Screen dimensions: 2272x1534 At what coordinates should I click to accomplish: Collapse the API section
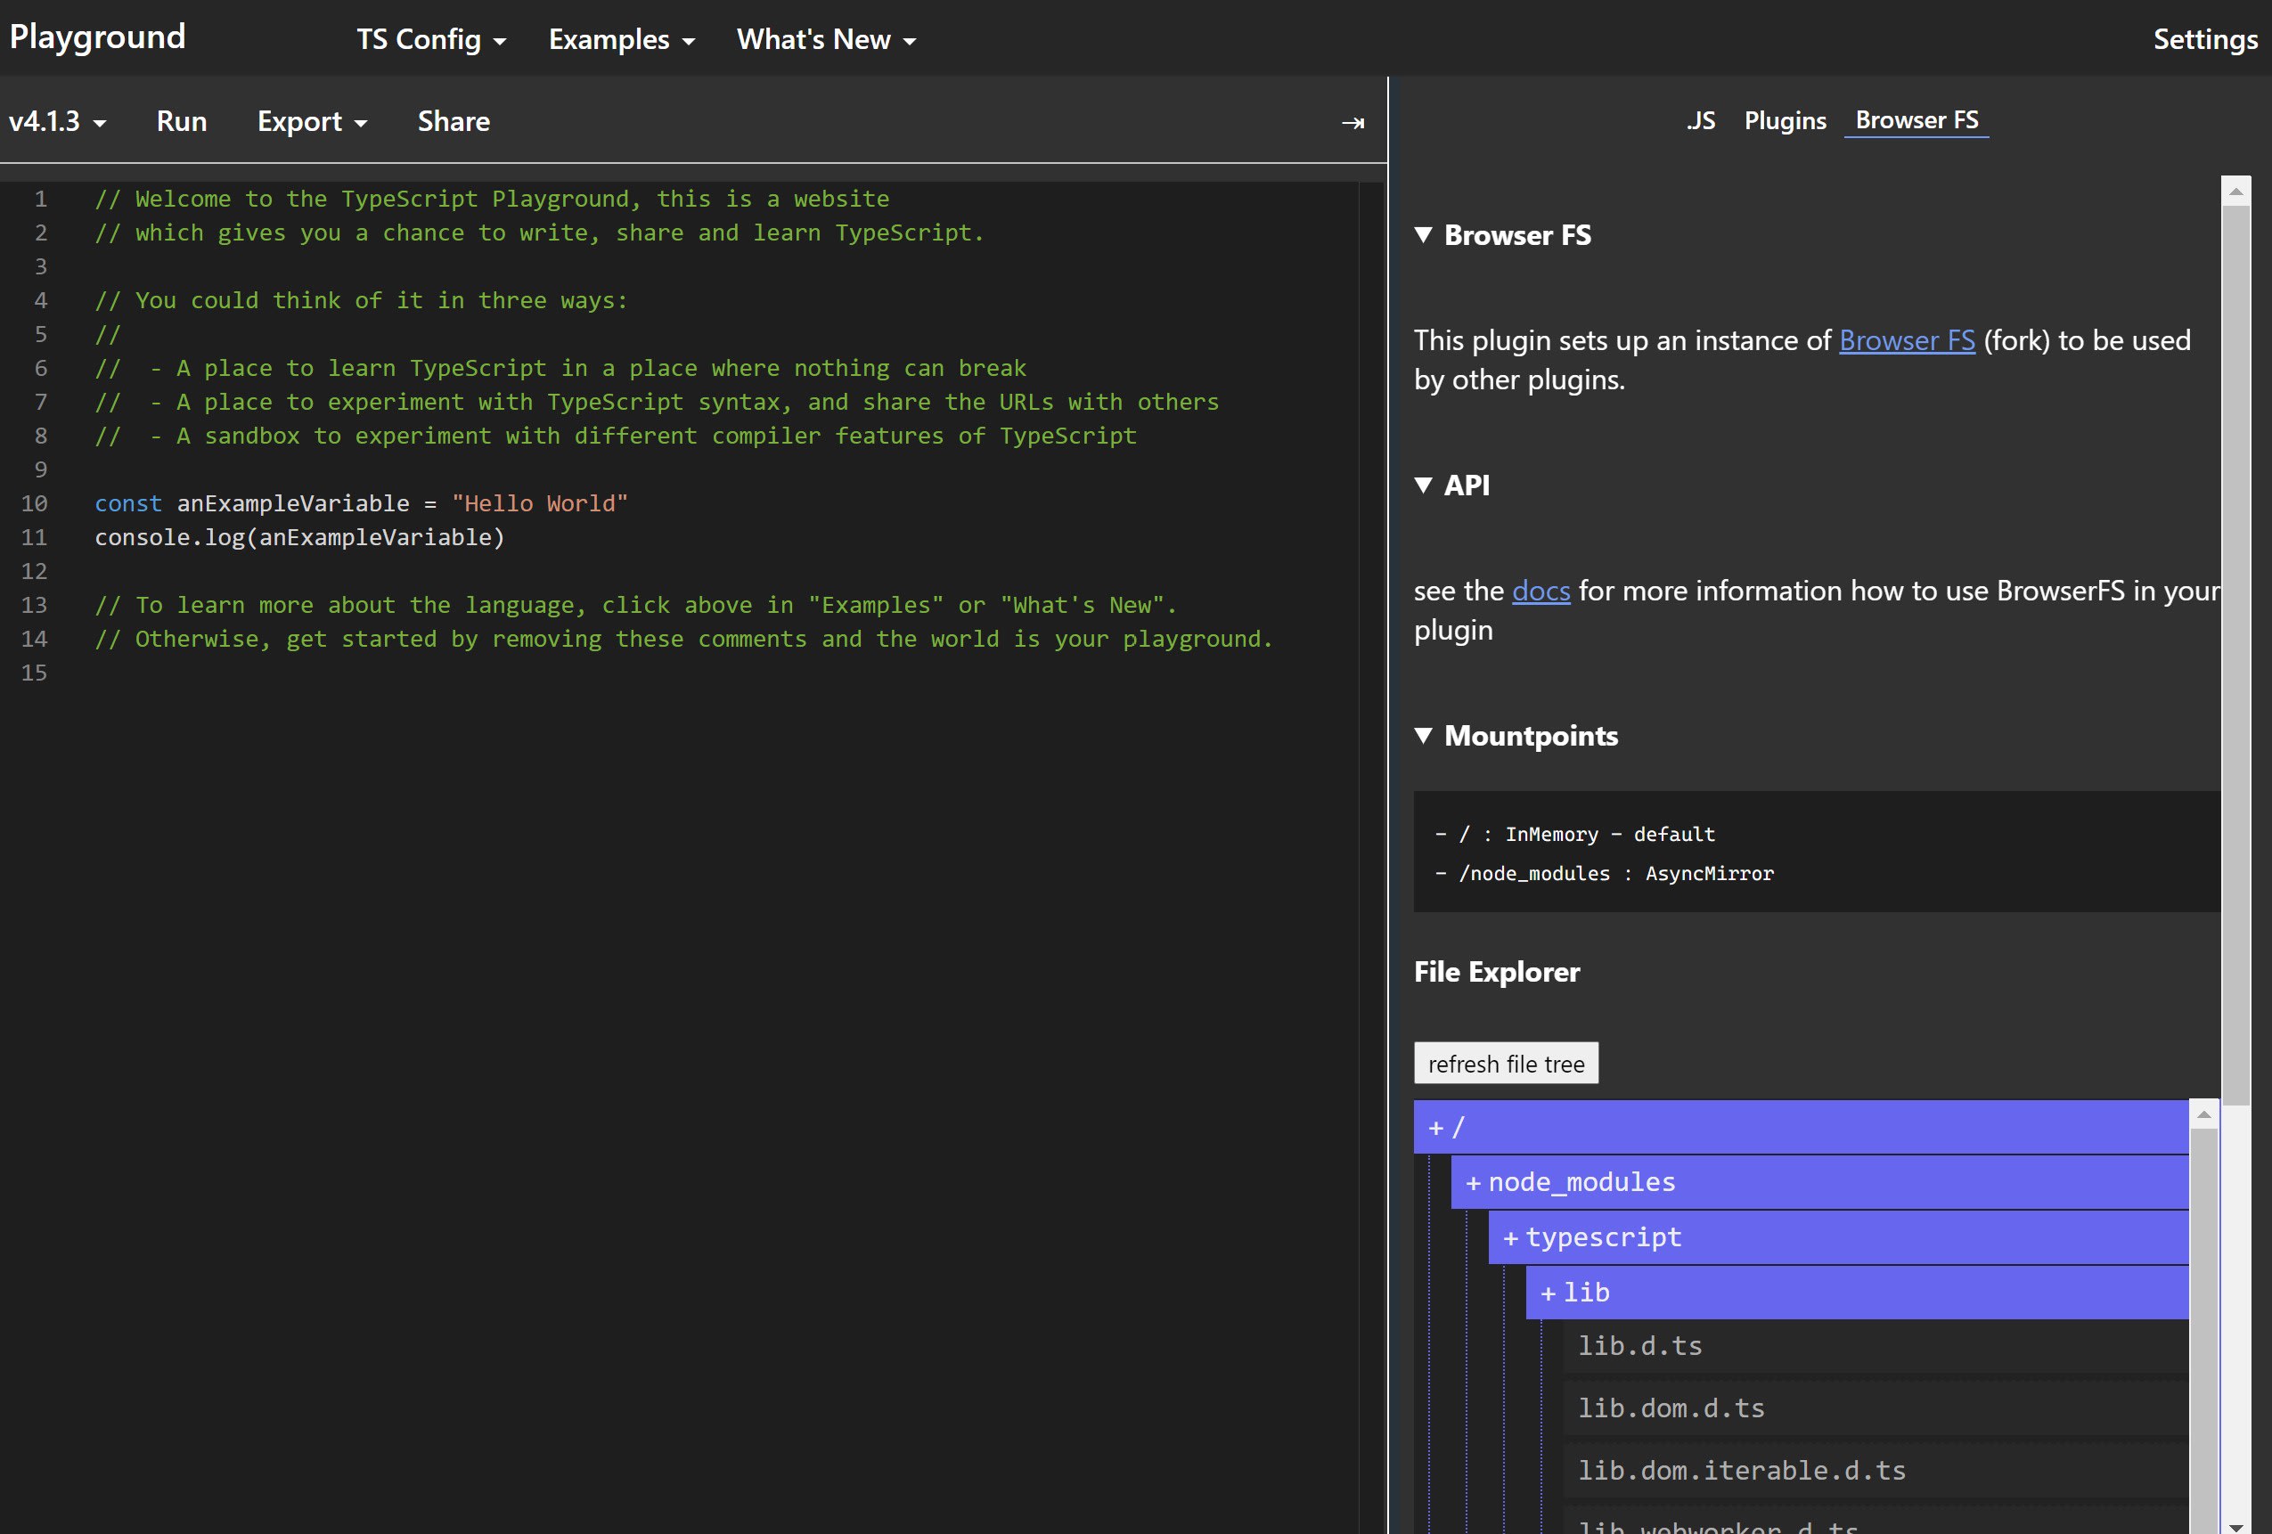pos(1453,485)
